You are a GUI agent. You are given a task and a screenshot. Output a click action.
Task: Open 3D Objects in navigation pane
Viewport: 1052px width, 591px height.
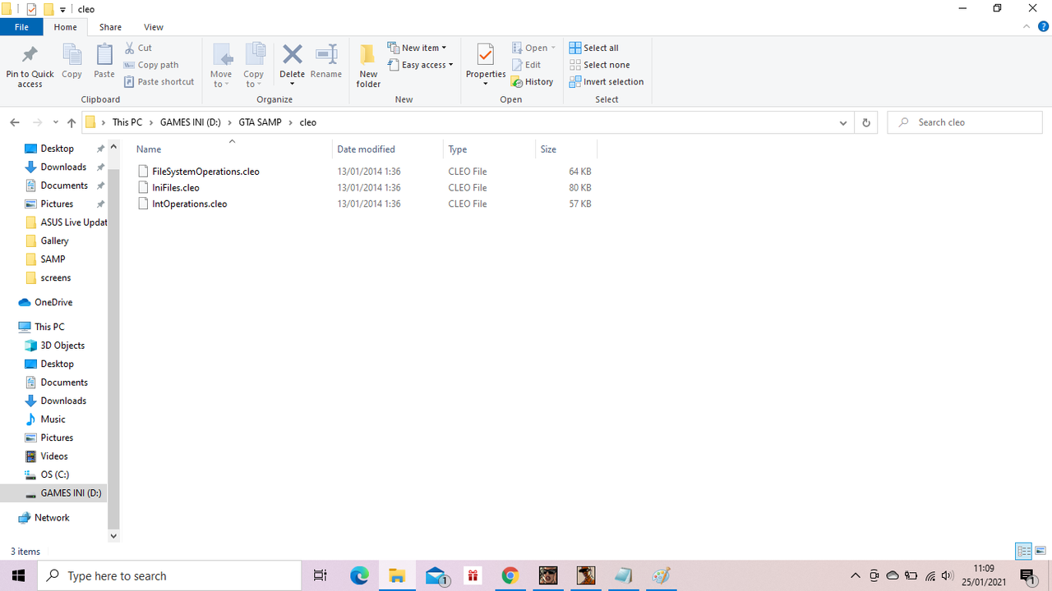click(x=54, y=346)
